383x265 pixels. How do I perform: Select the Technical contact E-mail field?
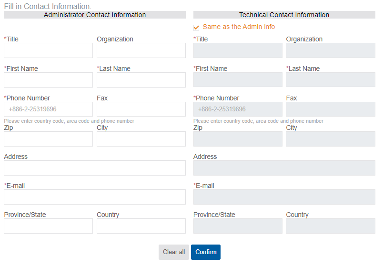[x=284, y=197]
